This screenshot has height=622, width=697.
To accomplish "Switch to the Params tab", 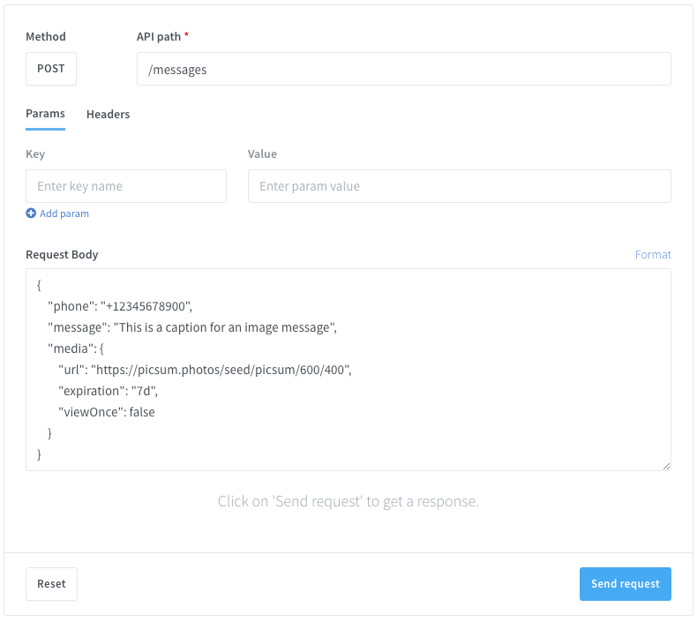I will [45, 114].
